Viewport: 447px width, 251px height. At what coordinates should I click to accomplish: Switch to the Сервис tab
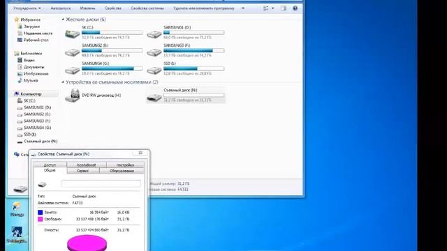coord(82,171)
